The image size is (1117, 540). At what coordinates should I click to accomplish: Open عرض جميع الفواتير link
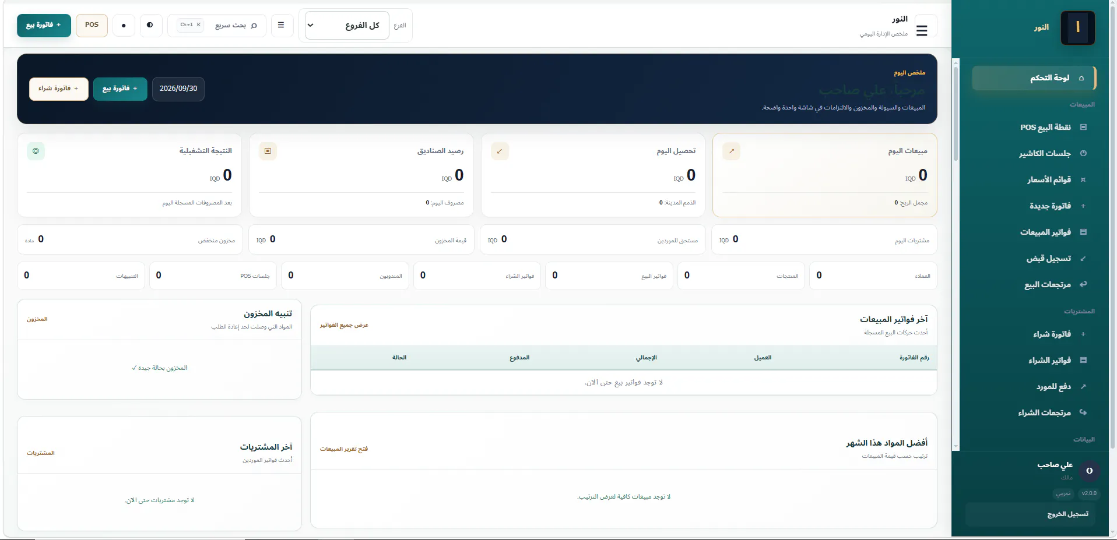(x=344, y=325)
